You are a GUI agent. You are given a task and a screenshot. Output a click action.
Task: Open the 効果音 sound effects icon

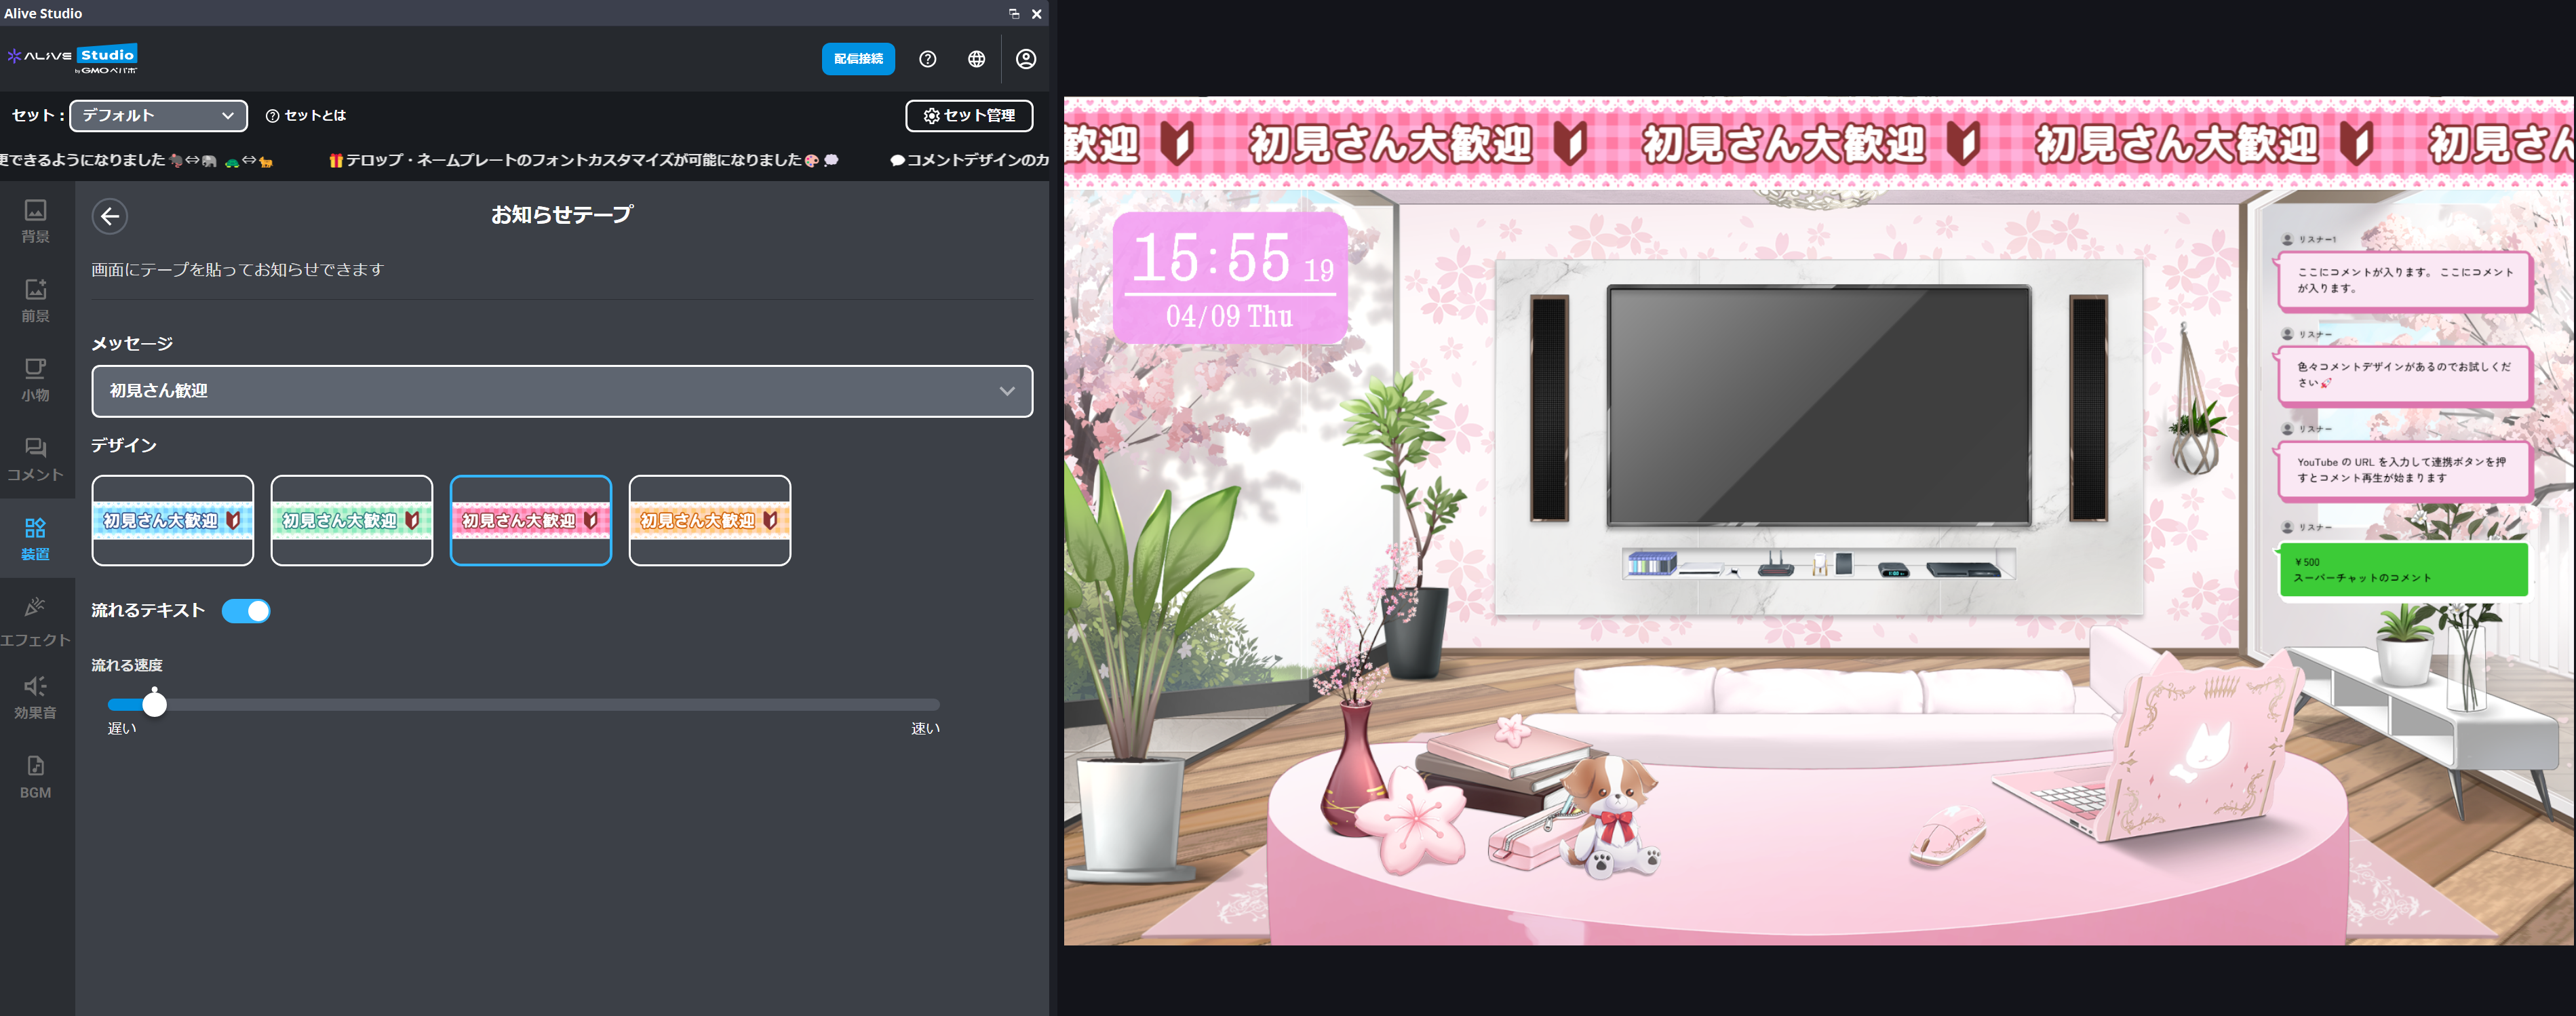[x=35, y=697]
